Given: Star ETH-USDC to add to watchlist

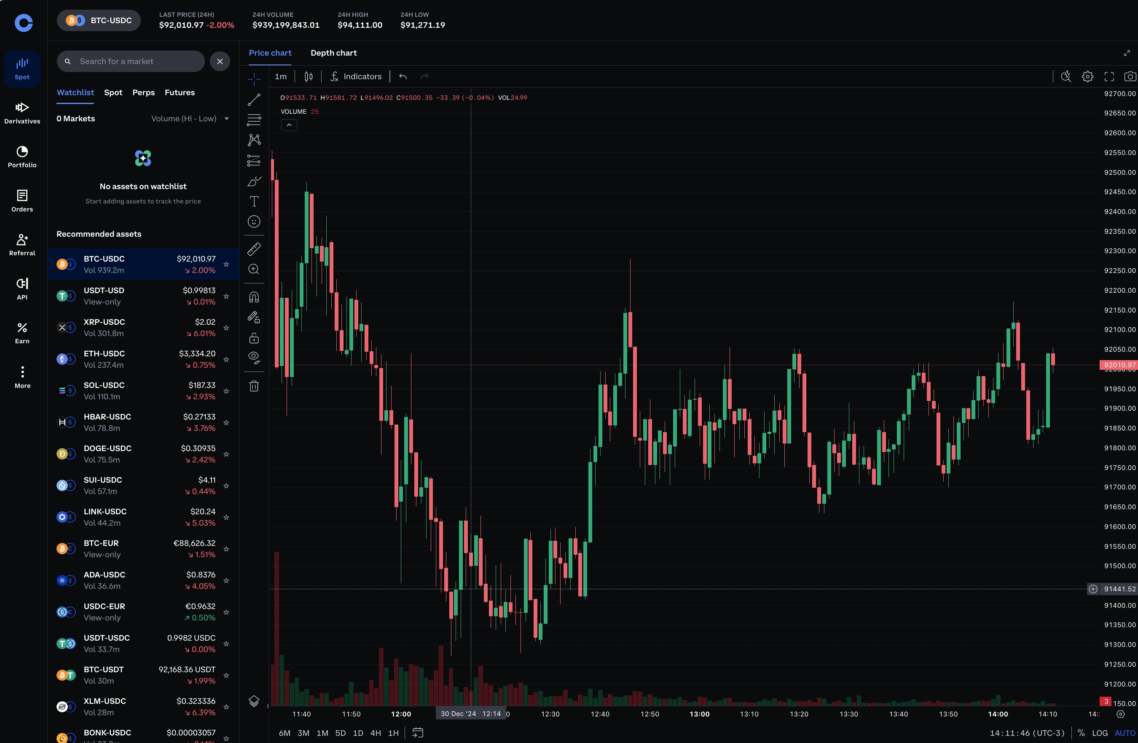Looking at the screenshot, I should click(226, 359).
